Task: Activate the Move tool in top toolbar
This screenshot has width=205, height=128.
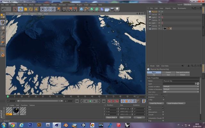Action: [20, 9]
